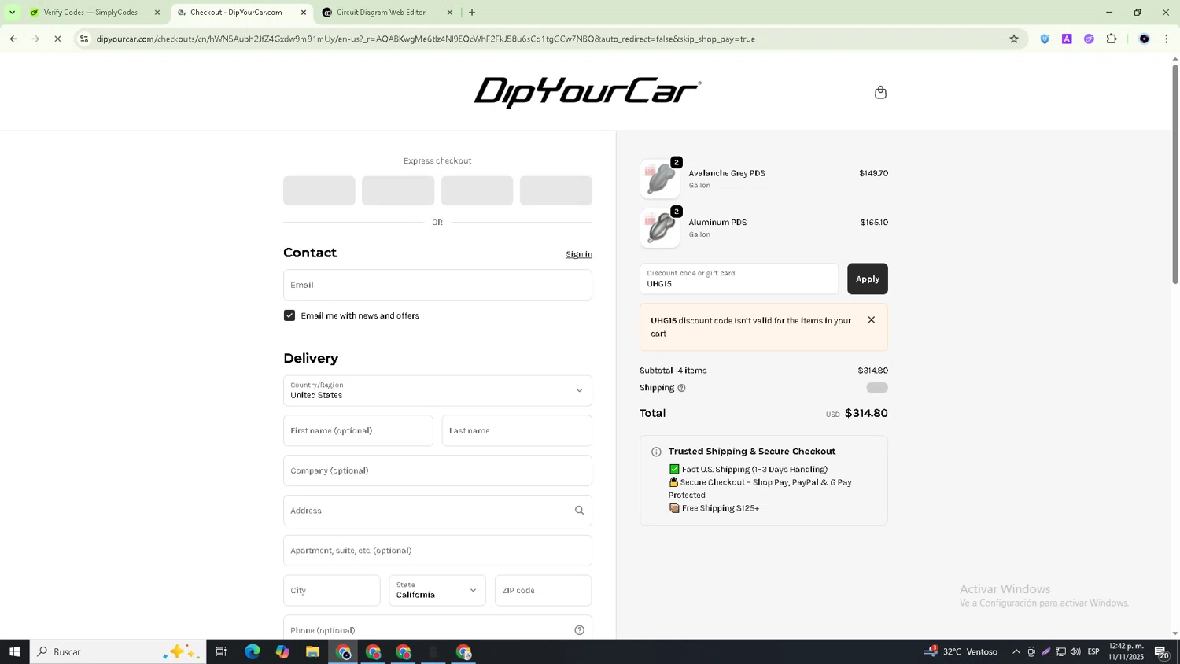Open the tab search dropdown arrow
The width and height of the screenshot is (1180, 664).
click(x=12, y=13)
